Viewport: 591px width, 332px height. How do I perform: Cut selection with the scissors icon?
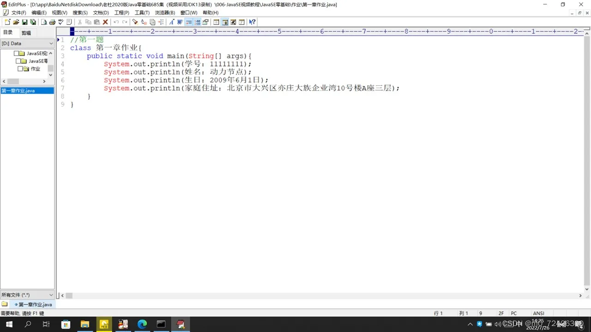pyautogui.click(x=79, y=22)
